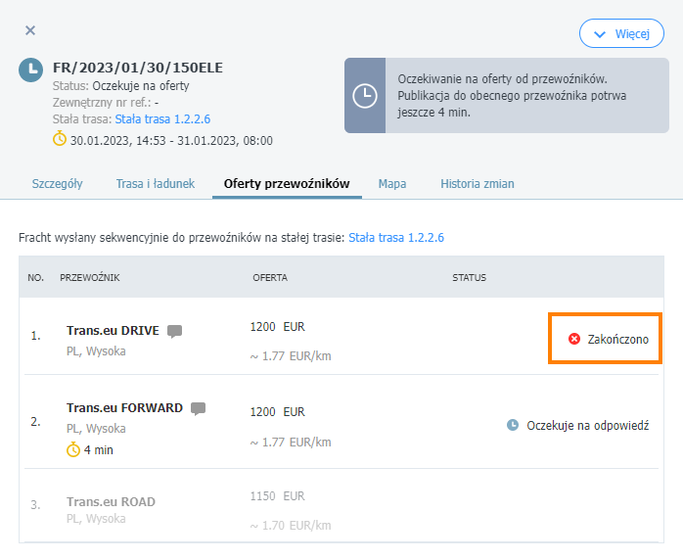This screenshot has width=683, height=560.
Task: Select carrier name Trans.eu ROAD
Action: [111, 501]
